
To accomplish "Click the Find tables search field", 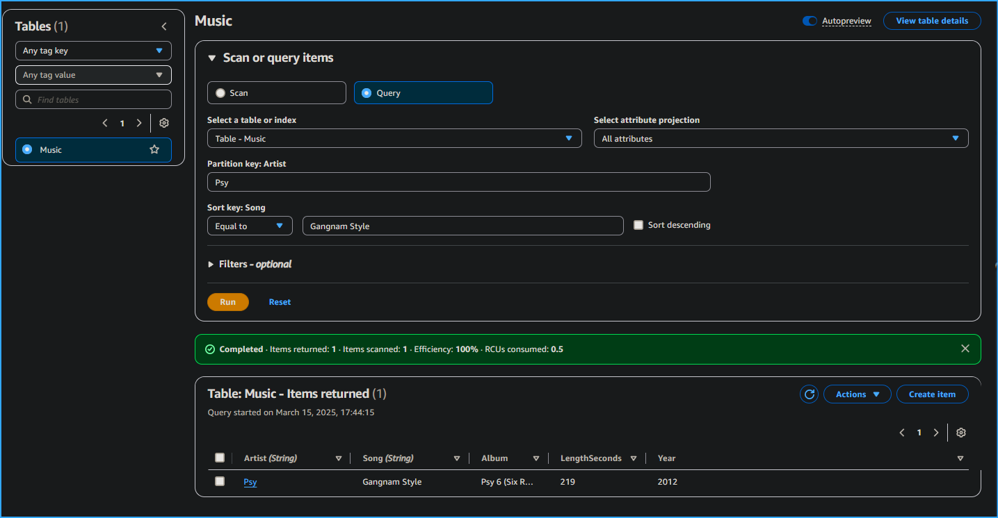I will [93, 99].
